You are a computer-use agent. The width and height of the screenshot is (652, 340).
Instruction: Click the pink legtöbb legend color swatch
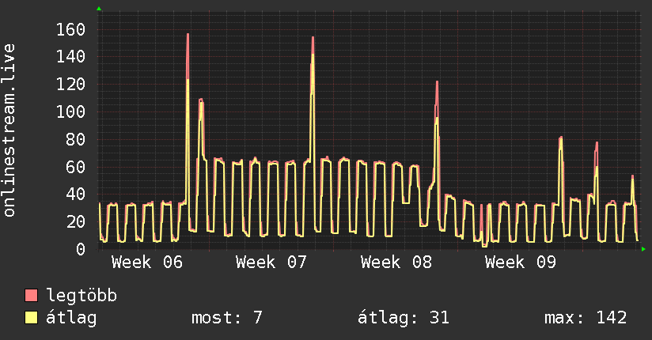point(31,295)
